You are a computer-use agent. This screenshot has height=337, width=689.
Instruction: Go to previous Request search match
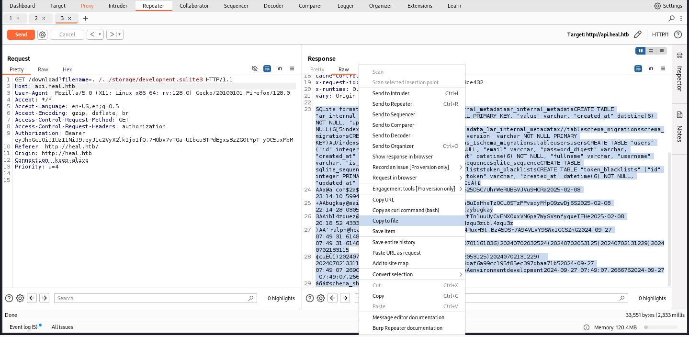(32, 298)
